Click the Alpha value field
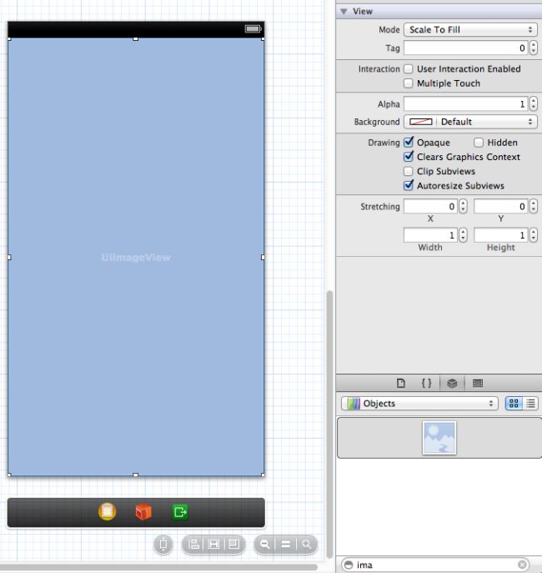The width and height of the screenshot is (542, 573). (466, 104)
